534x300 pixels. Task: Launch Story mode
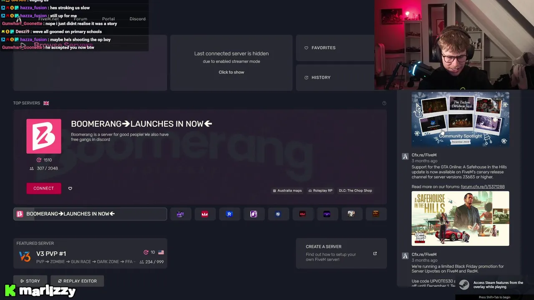(30, 281)
